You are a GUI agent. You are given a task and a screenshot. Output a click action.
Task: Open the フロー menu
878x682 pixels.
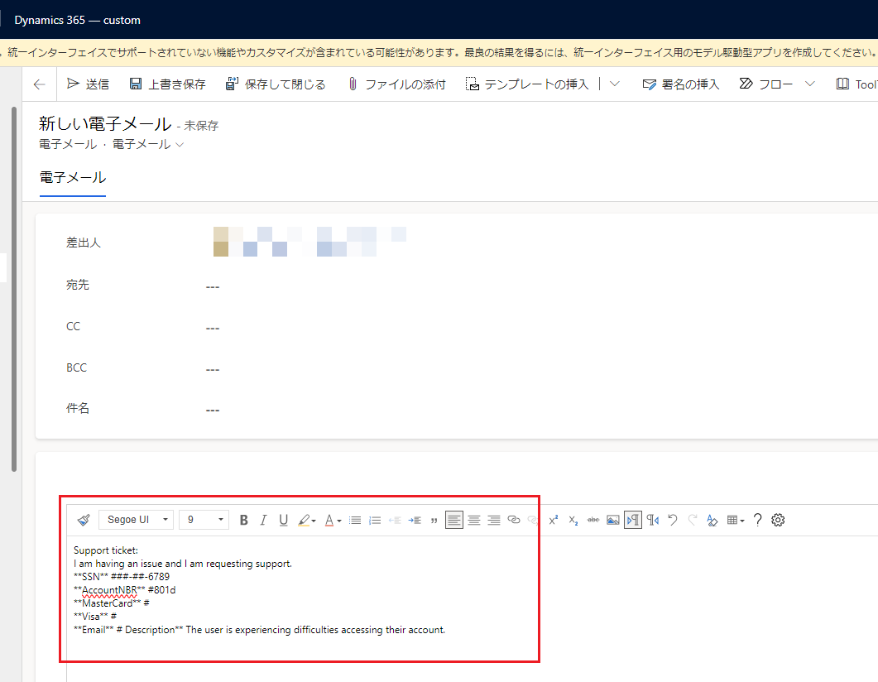(776, 84)
